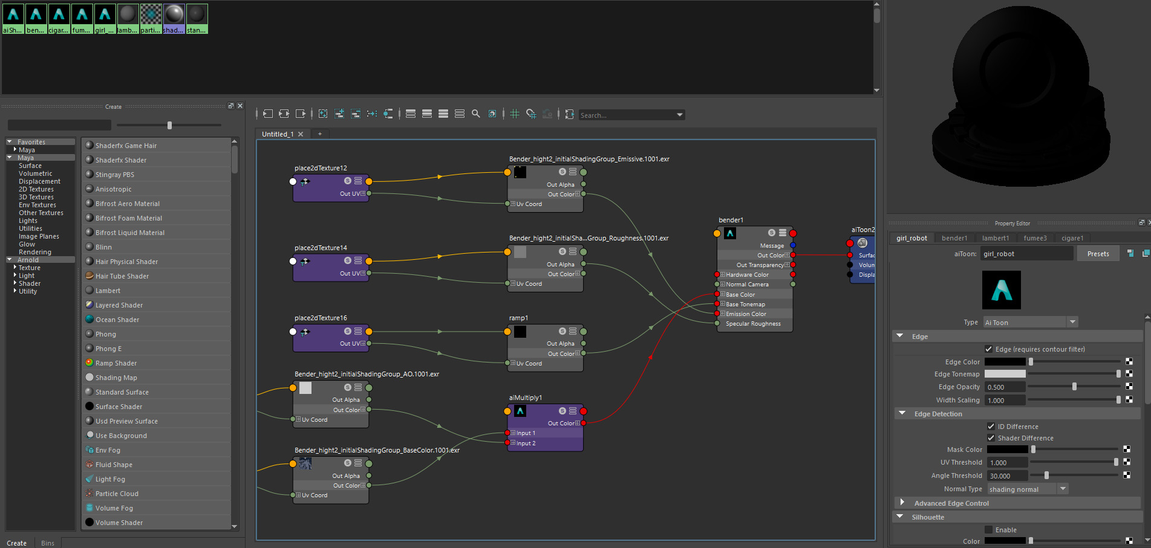The image size is (1151, 548).
Task: Click the Edge Opacity slider
Action: pyautogui.click(x=1074, y=387)
